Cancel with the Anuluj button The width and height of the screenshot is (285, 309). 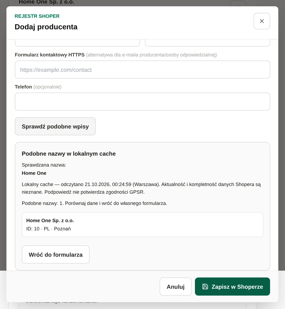pyautogui.click(x=175, y=287)
